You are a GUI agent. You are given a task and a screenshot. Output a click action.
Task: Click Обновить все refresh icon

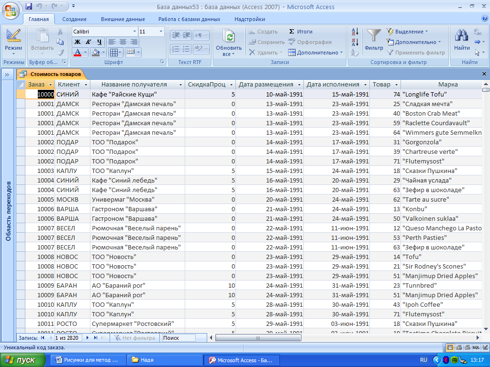click(x=229, y=36)
